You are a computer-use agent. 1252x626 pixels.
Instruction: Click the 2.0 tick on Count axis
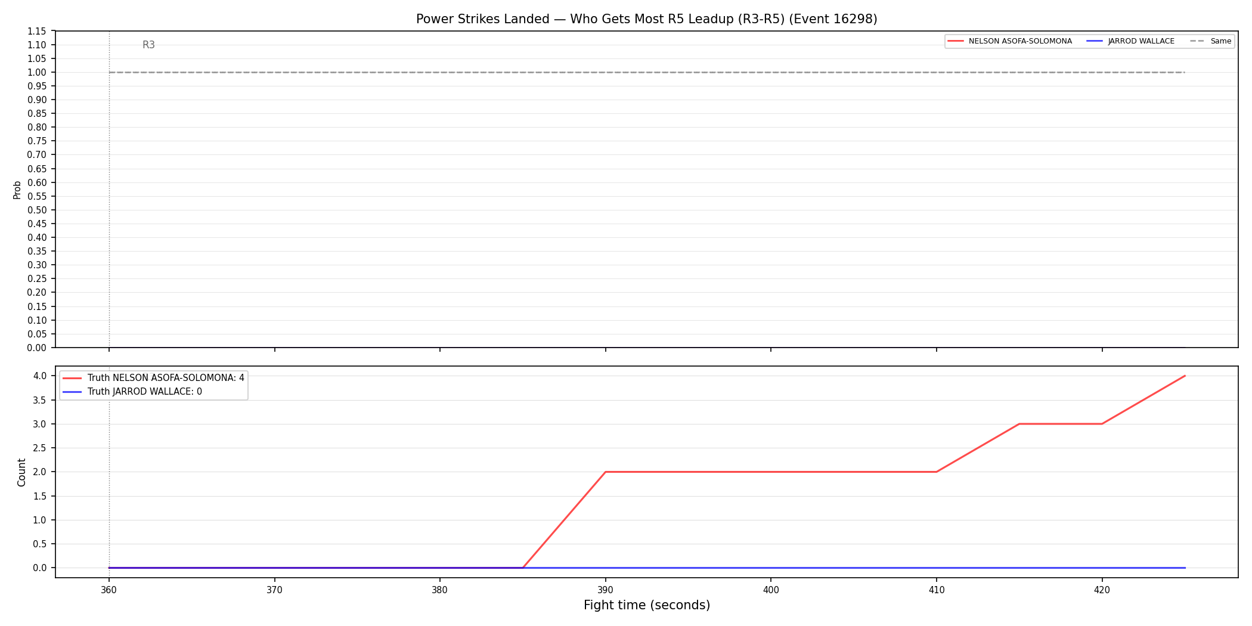pyautogui.click(x=40, y=472)
